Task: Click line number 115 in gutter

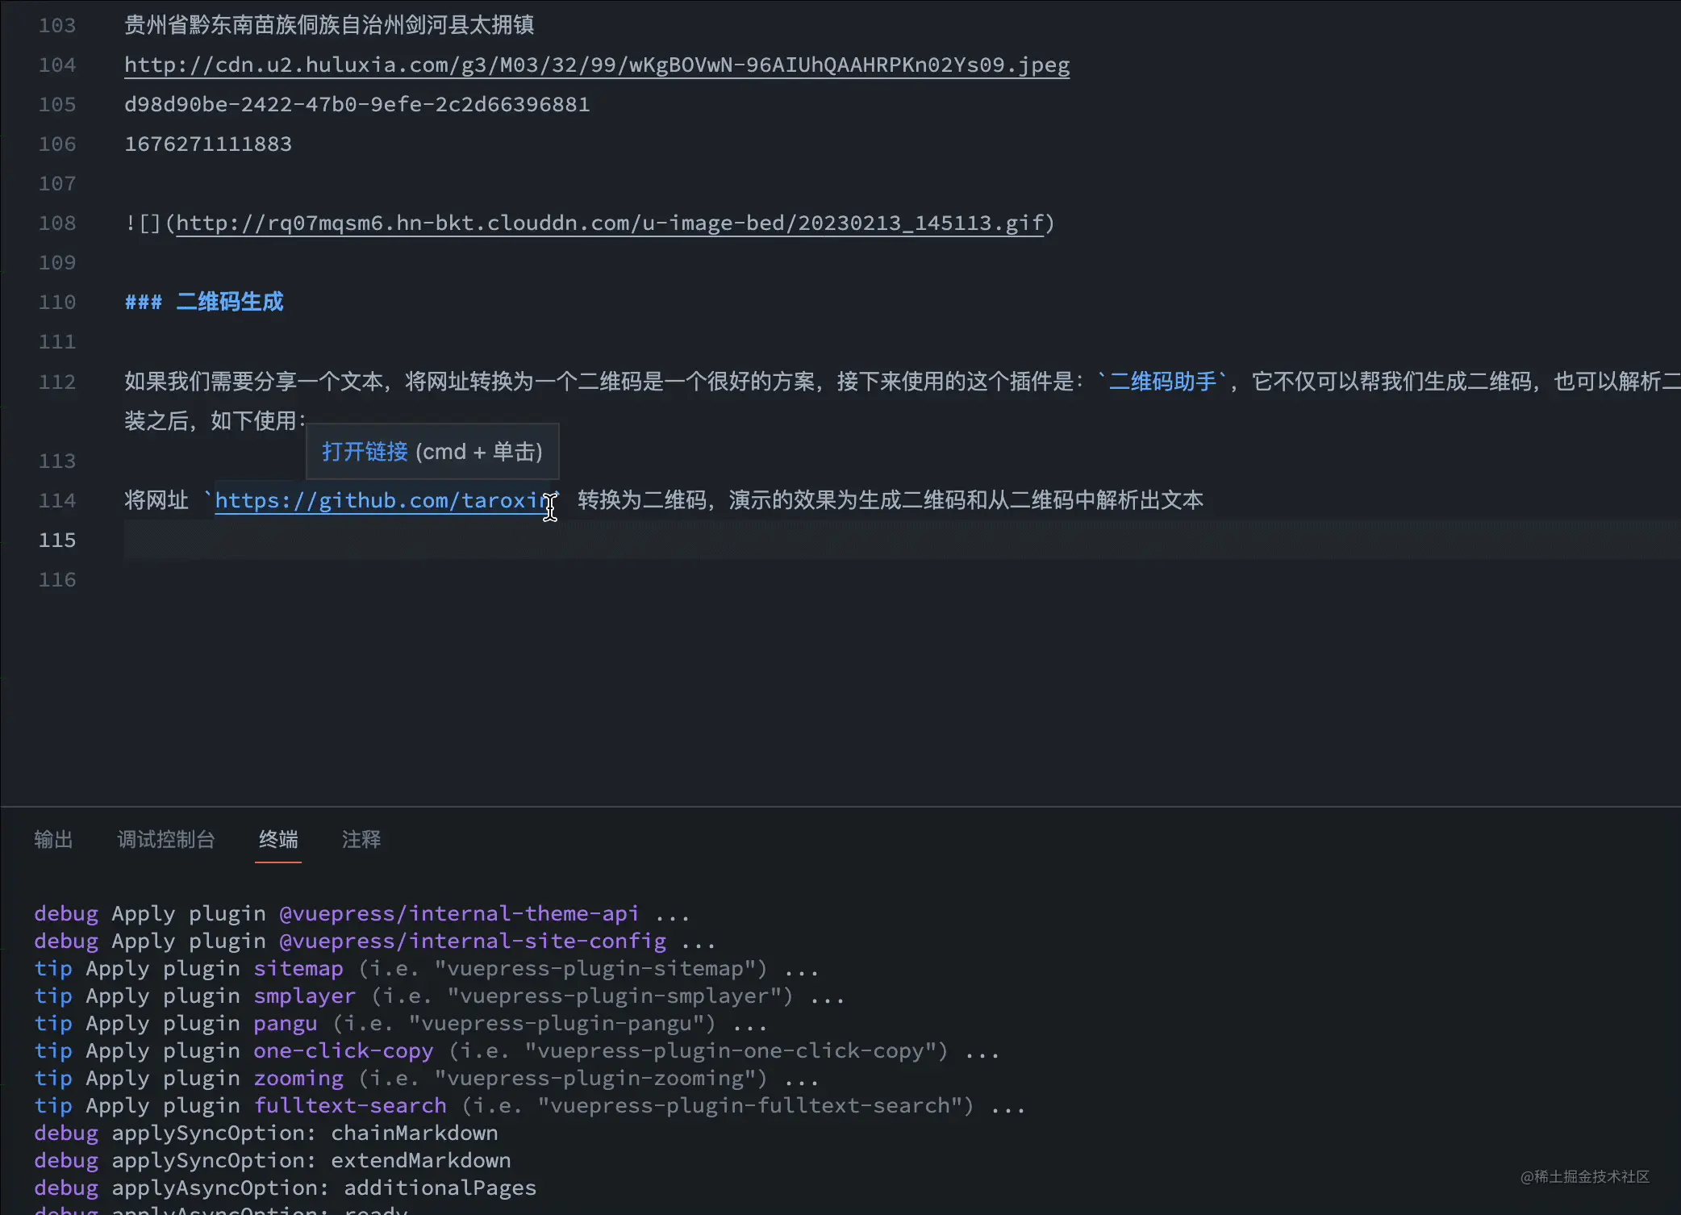Action: (x=57, y=540)
